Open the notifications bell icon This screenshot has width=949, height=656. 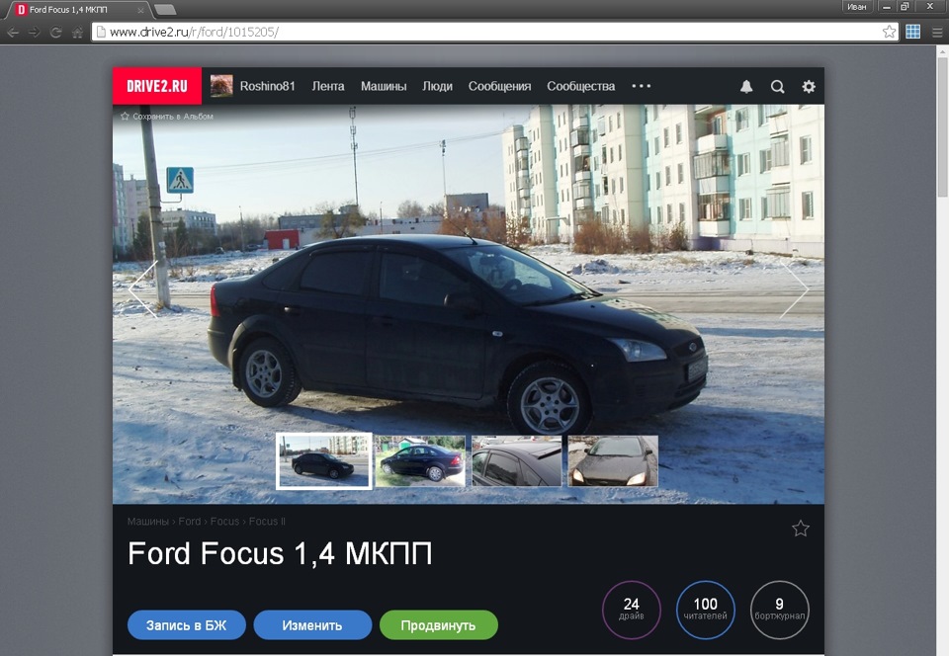coord(746,87)
